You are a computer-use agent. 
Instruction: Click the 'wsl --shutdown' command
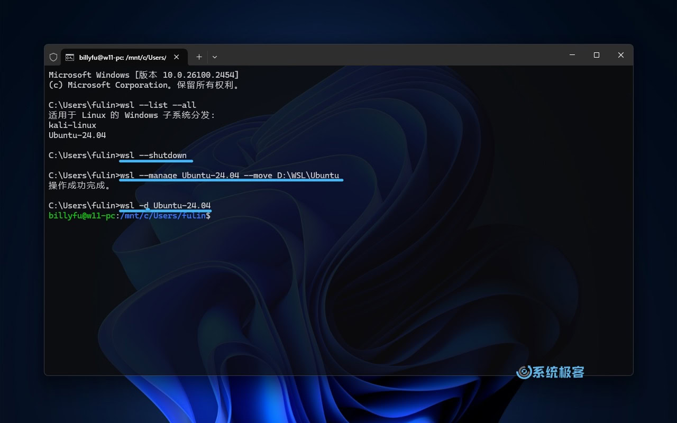coord(153,155)
